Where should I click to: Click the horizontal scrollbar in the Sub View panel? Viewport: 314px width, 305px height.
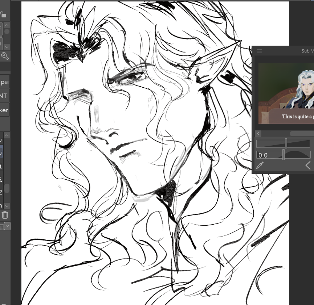pyautogui.click(x=302, y=134)
